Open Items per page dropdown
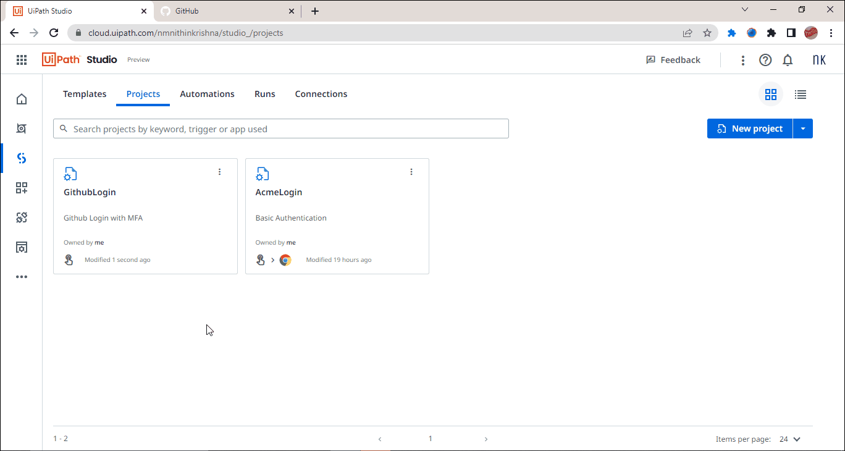This screenshot has width=845, height=451. 790,439
